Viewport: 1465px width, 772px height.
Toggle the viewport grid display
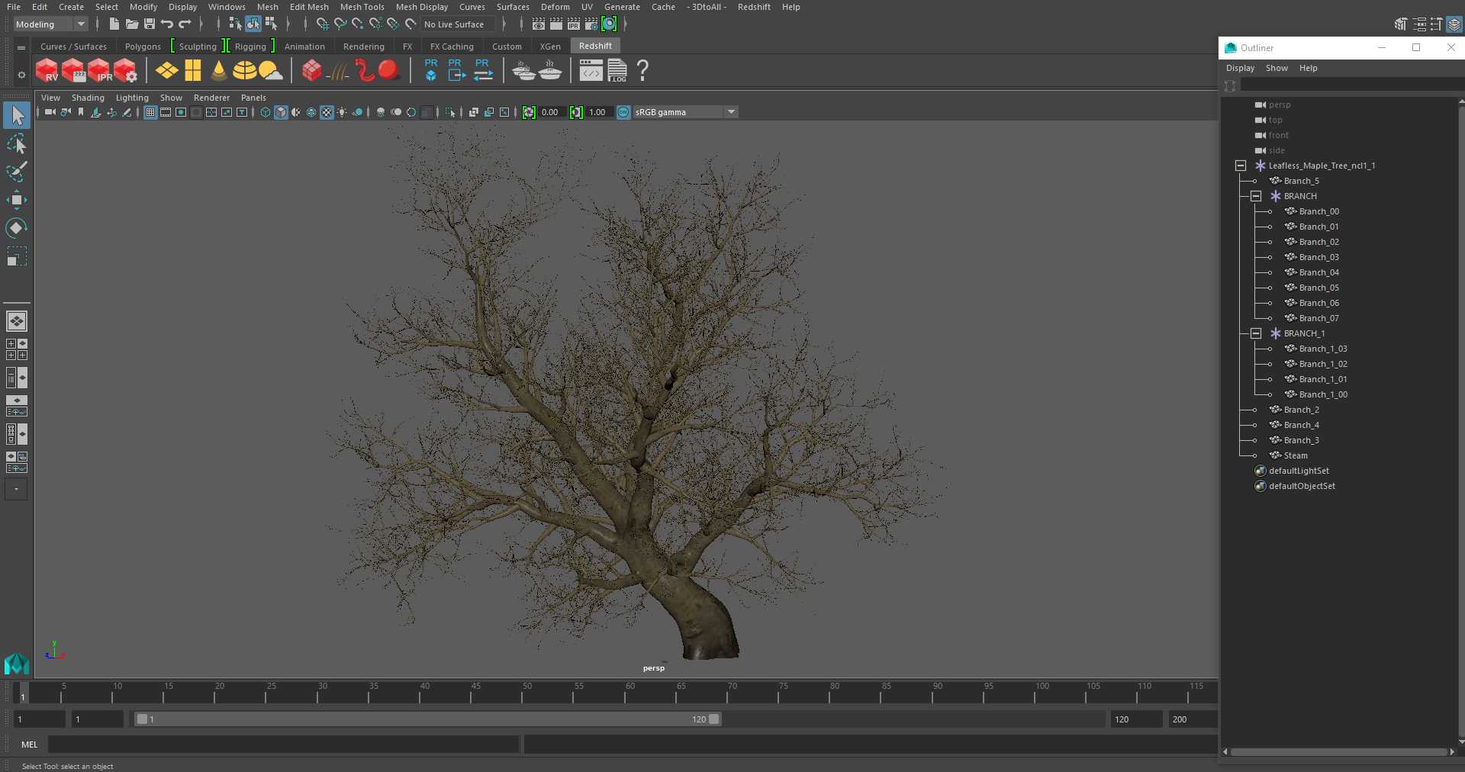[x=150, y=112]
